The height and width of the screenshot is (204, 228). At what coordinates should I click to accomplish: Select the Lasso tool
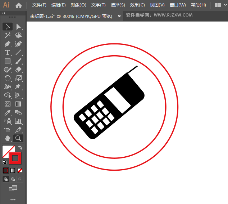coord(18,35)
